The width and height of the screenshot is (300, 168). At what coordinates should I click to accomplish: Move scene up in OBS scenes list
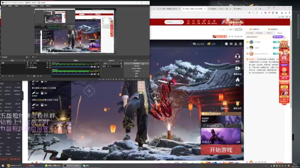(x=9, y=76)
